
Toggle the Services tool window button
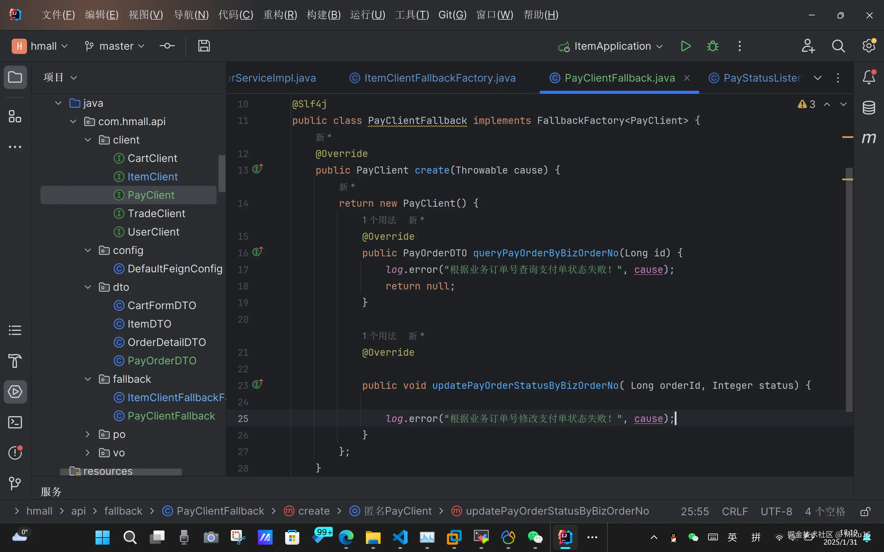(15, 392)
